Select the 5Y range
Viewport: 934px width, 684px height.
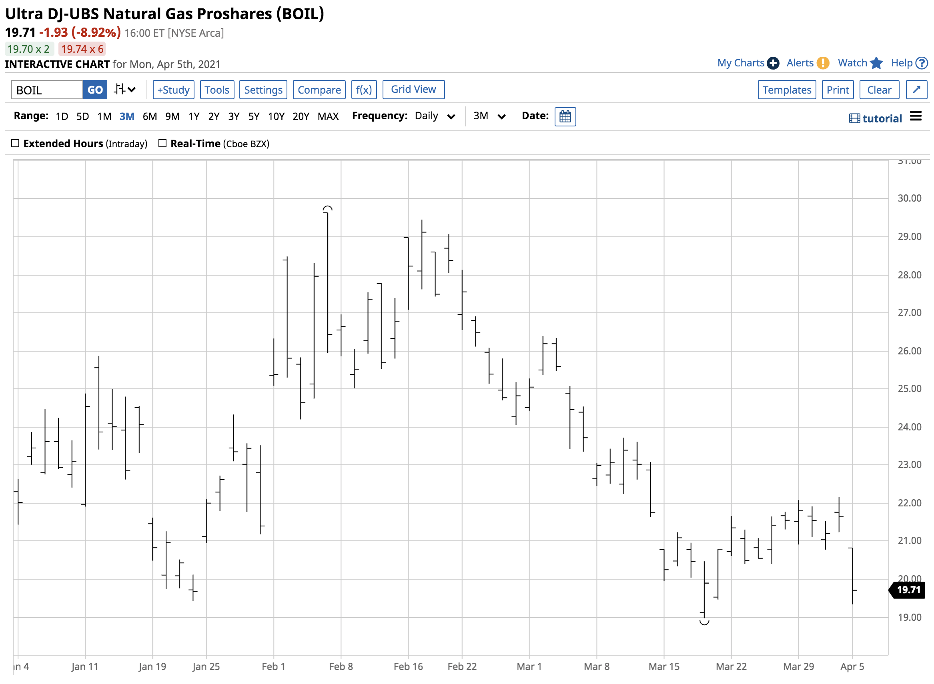coord(254,116)
